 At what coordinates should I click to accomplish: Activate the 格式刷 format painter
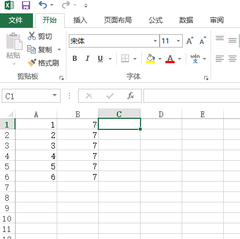coord(43,63)
